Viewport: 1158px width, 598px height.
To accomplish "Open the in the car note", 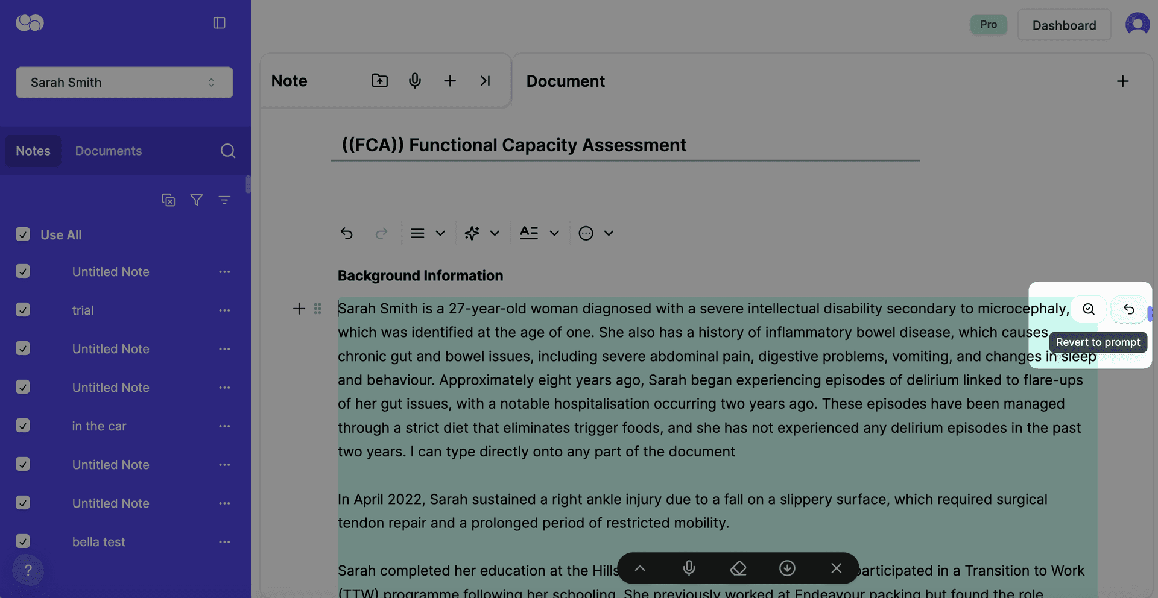I will (99, 426).
